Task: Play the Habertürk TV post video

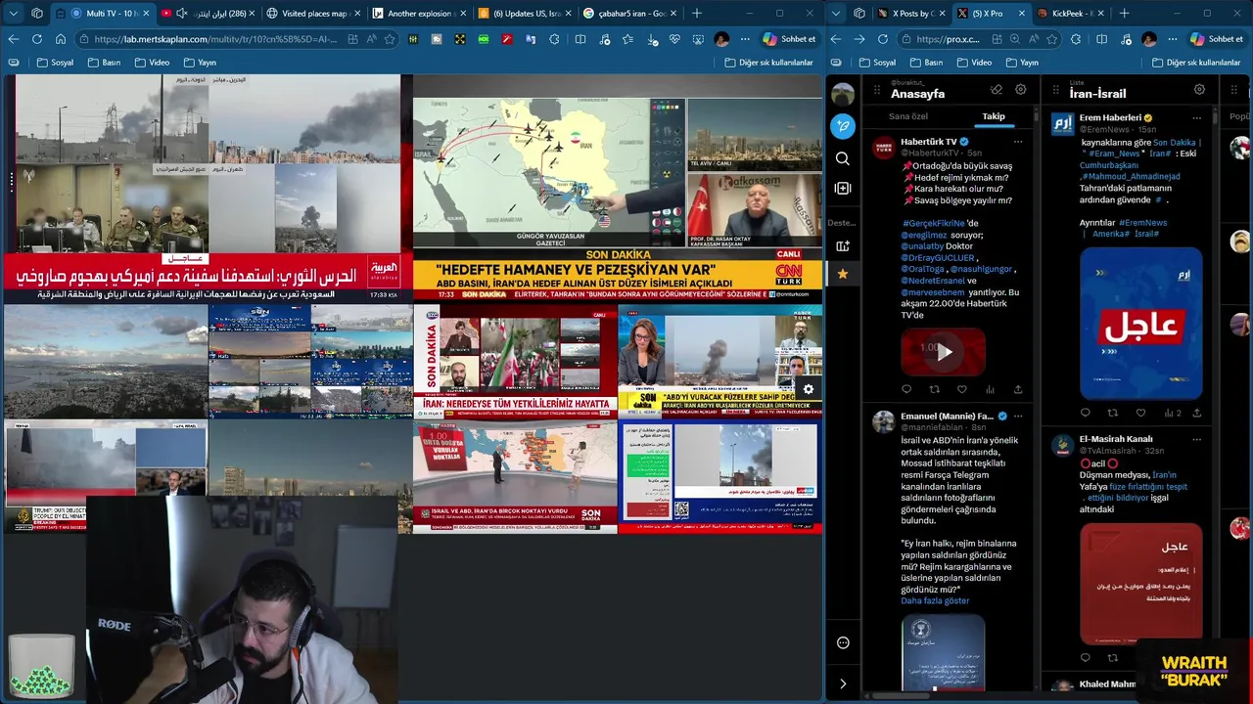Action: point(944,353)
